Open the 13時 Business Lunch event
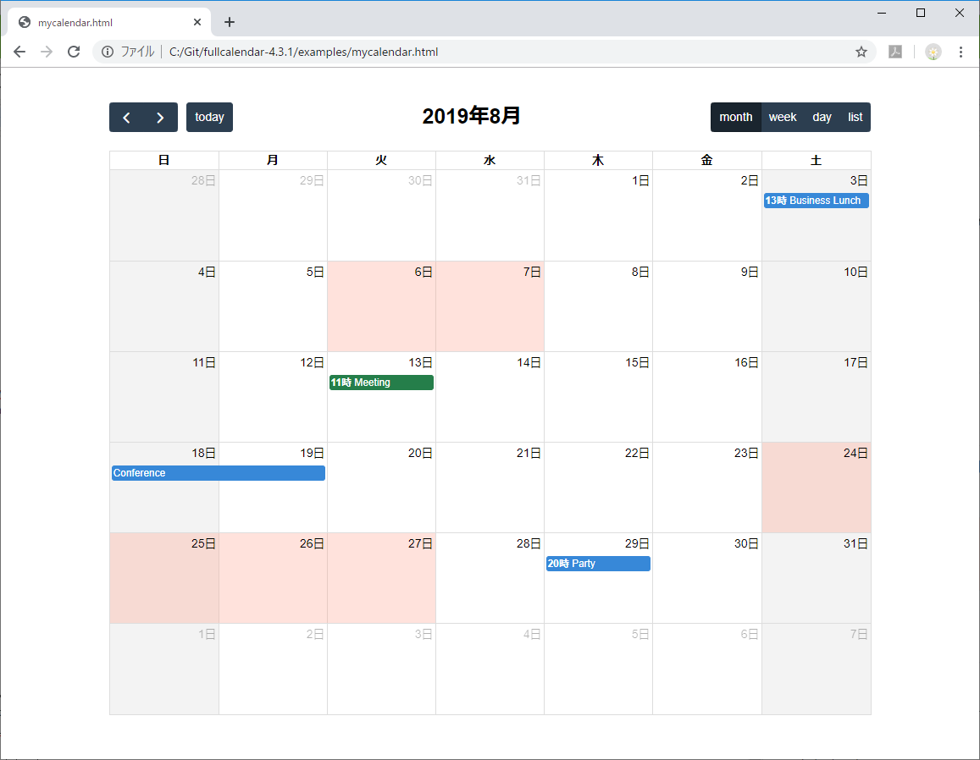This screenshot has height=760, width=980. 815,201
